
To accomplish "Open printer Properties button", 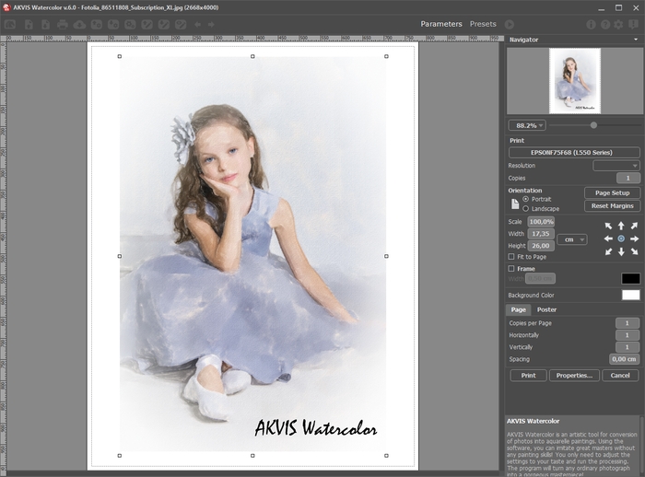I will point(574,376).
